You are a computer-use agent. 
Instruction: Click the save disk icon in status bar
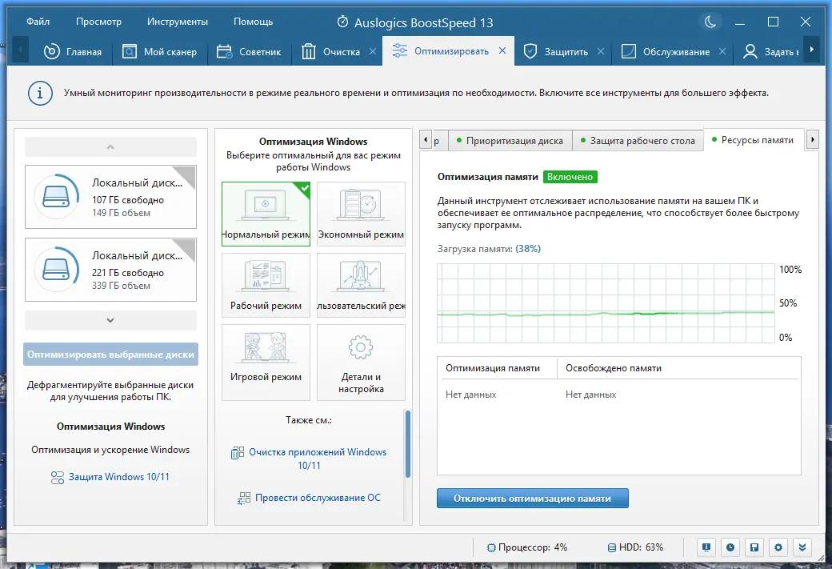[x=754, y=547]
